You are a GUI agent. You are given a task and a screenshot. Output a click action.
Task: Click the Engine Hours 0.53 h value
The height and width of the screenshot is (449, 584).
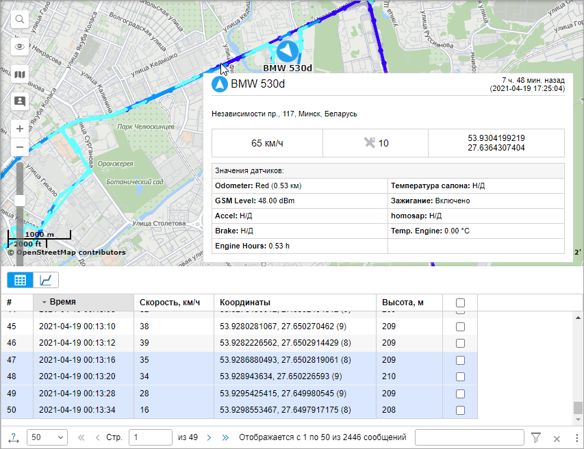tap(279, 246)
